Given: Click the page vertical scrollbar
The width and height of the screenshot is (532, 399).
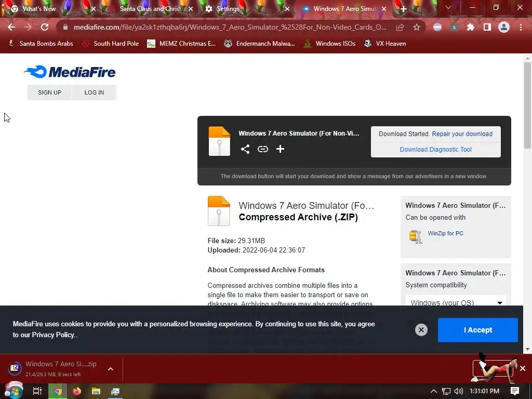Looking at the screenshot, I should tap(527, 105).
